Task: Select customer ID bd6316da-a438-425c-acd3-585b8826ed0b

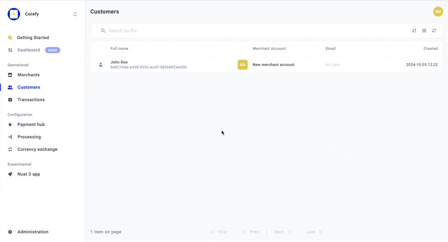Action: pyautogui.click(x=148, y=67)
